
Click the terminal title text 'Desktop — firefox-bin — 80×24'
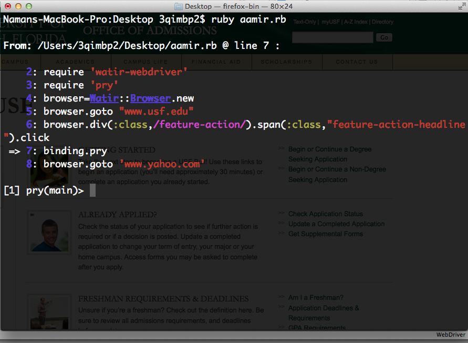239,6
